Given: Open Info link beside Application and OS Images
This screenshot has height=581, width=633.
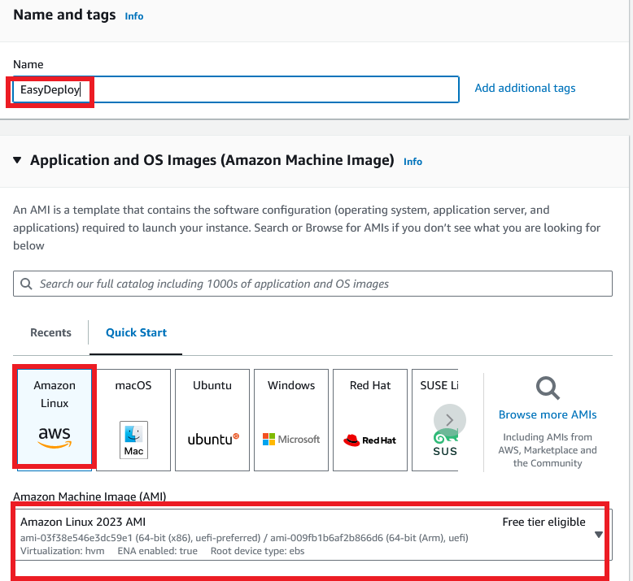Looking at the screenshot, I should [413, 162].
